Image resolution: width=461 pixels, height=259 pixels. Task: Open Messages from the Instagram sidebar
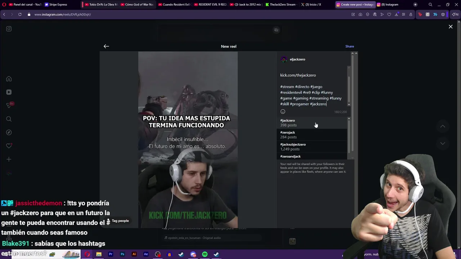tap(9, 105)
